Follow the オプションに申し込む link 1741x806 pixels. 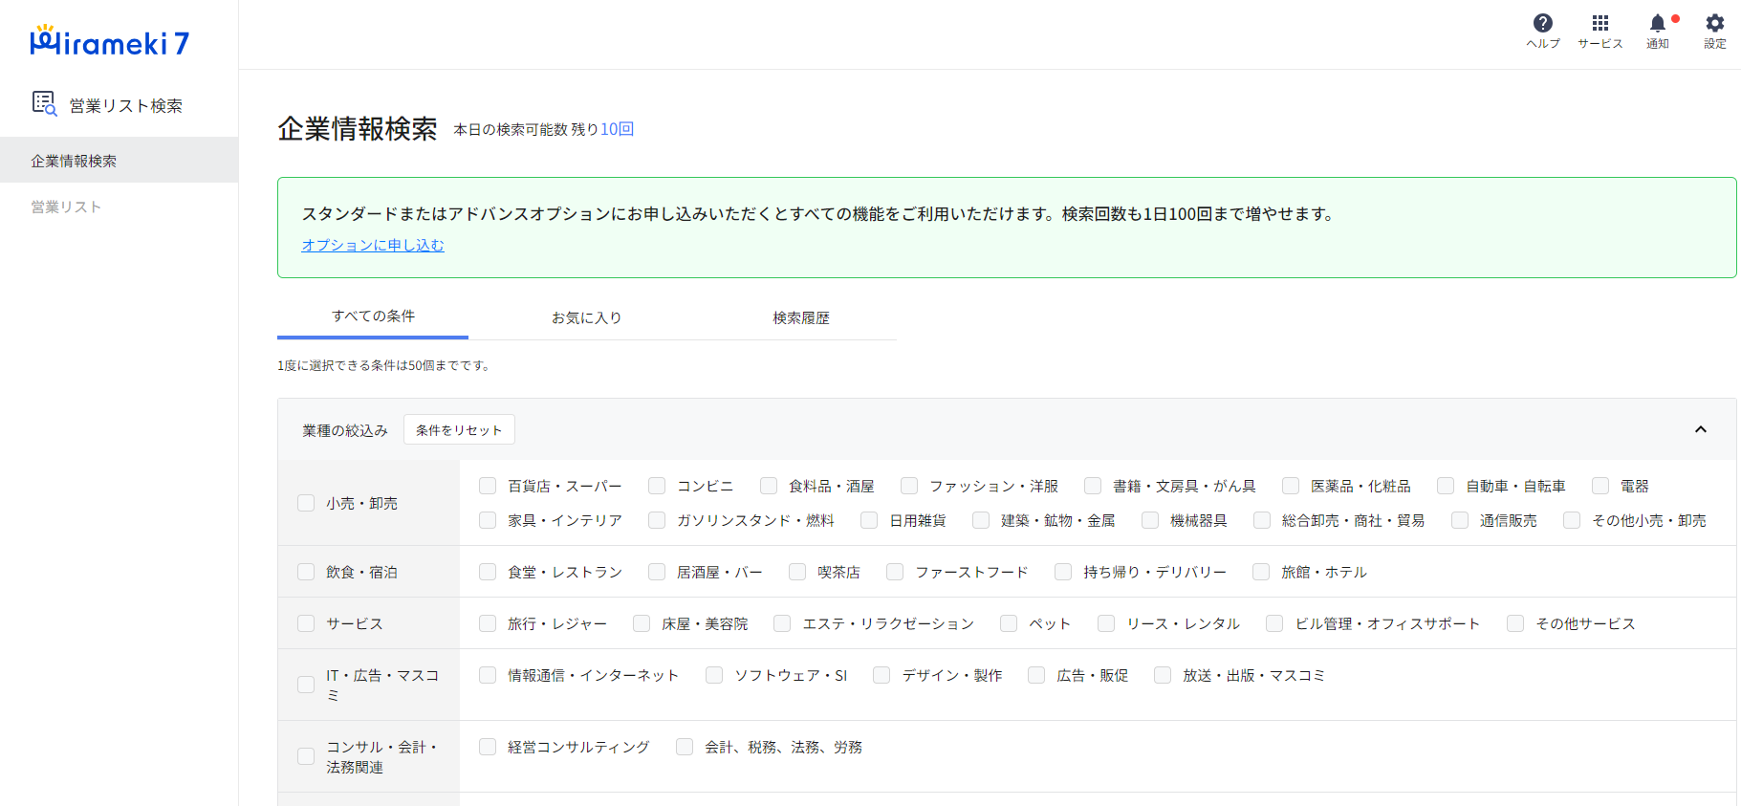point(373,245)
